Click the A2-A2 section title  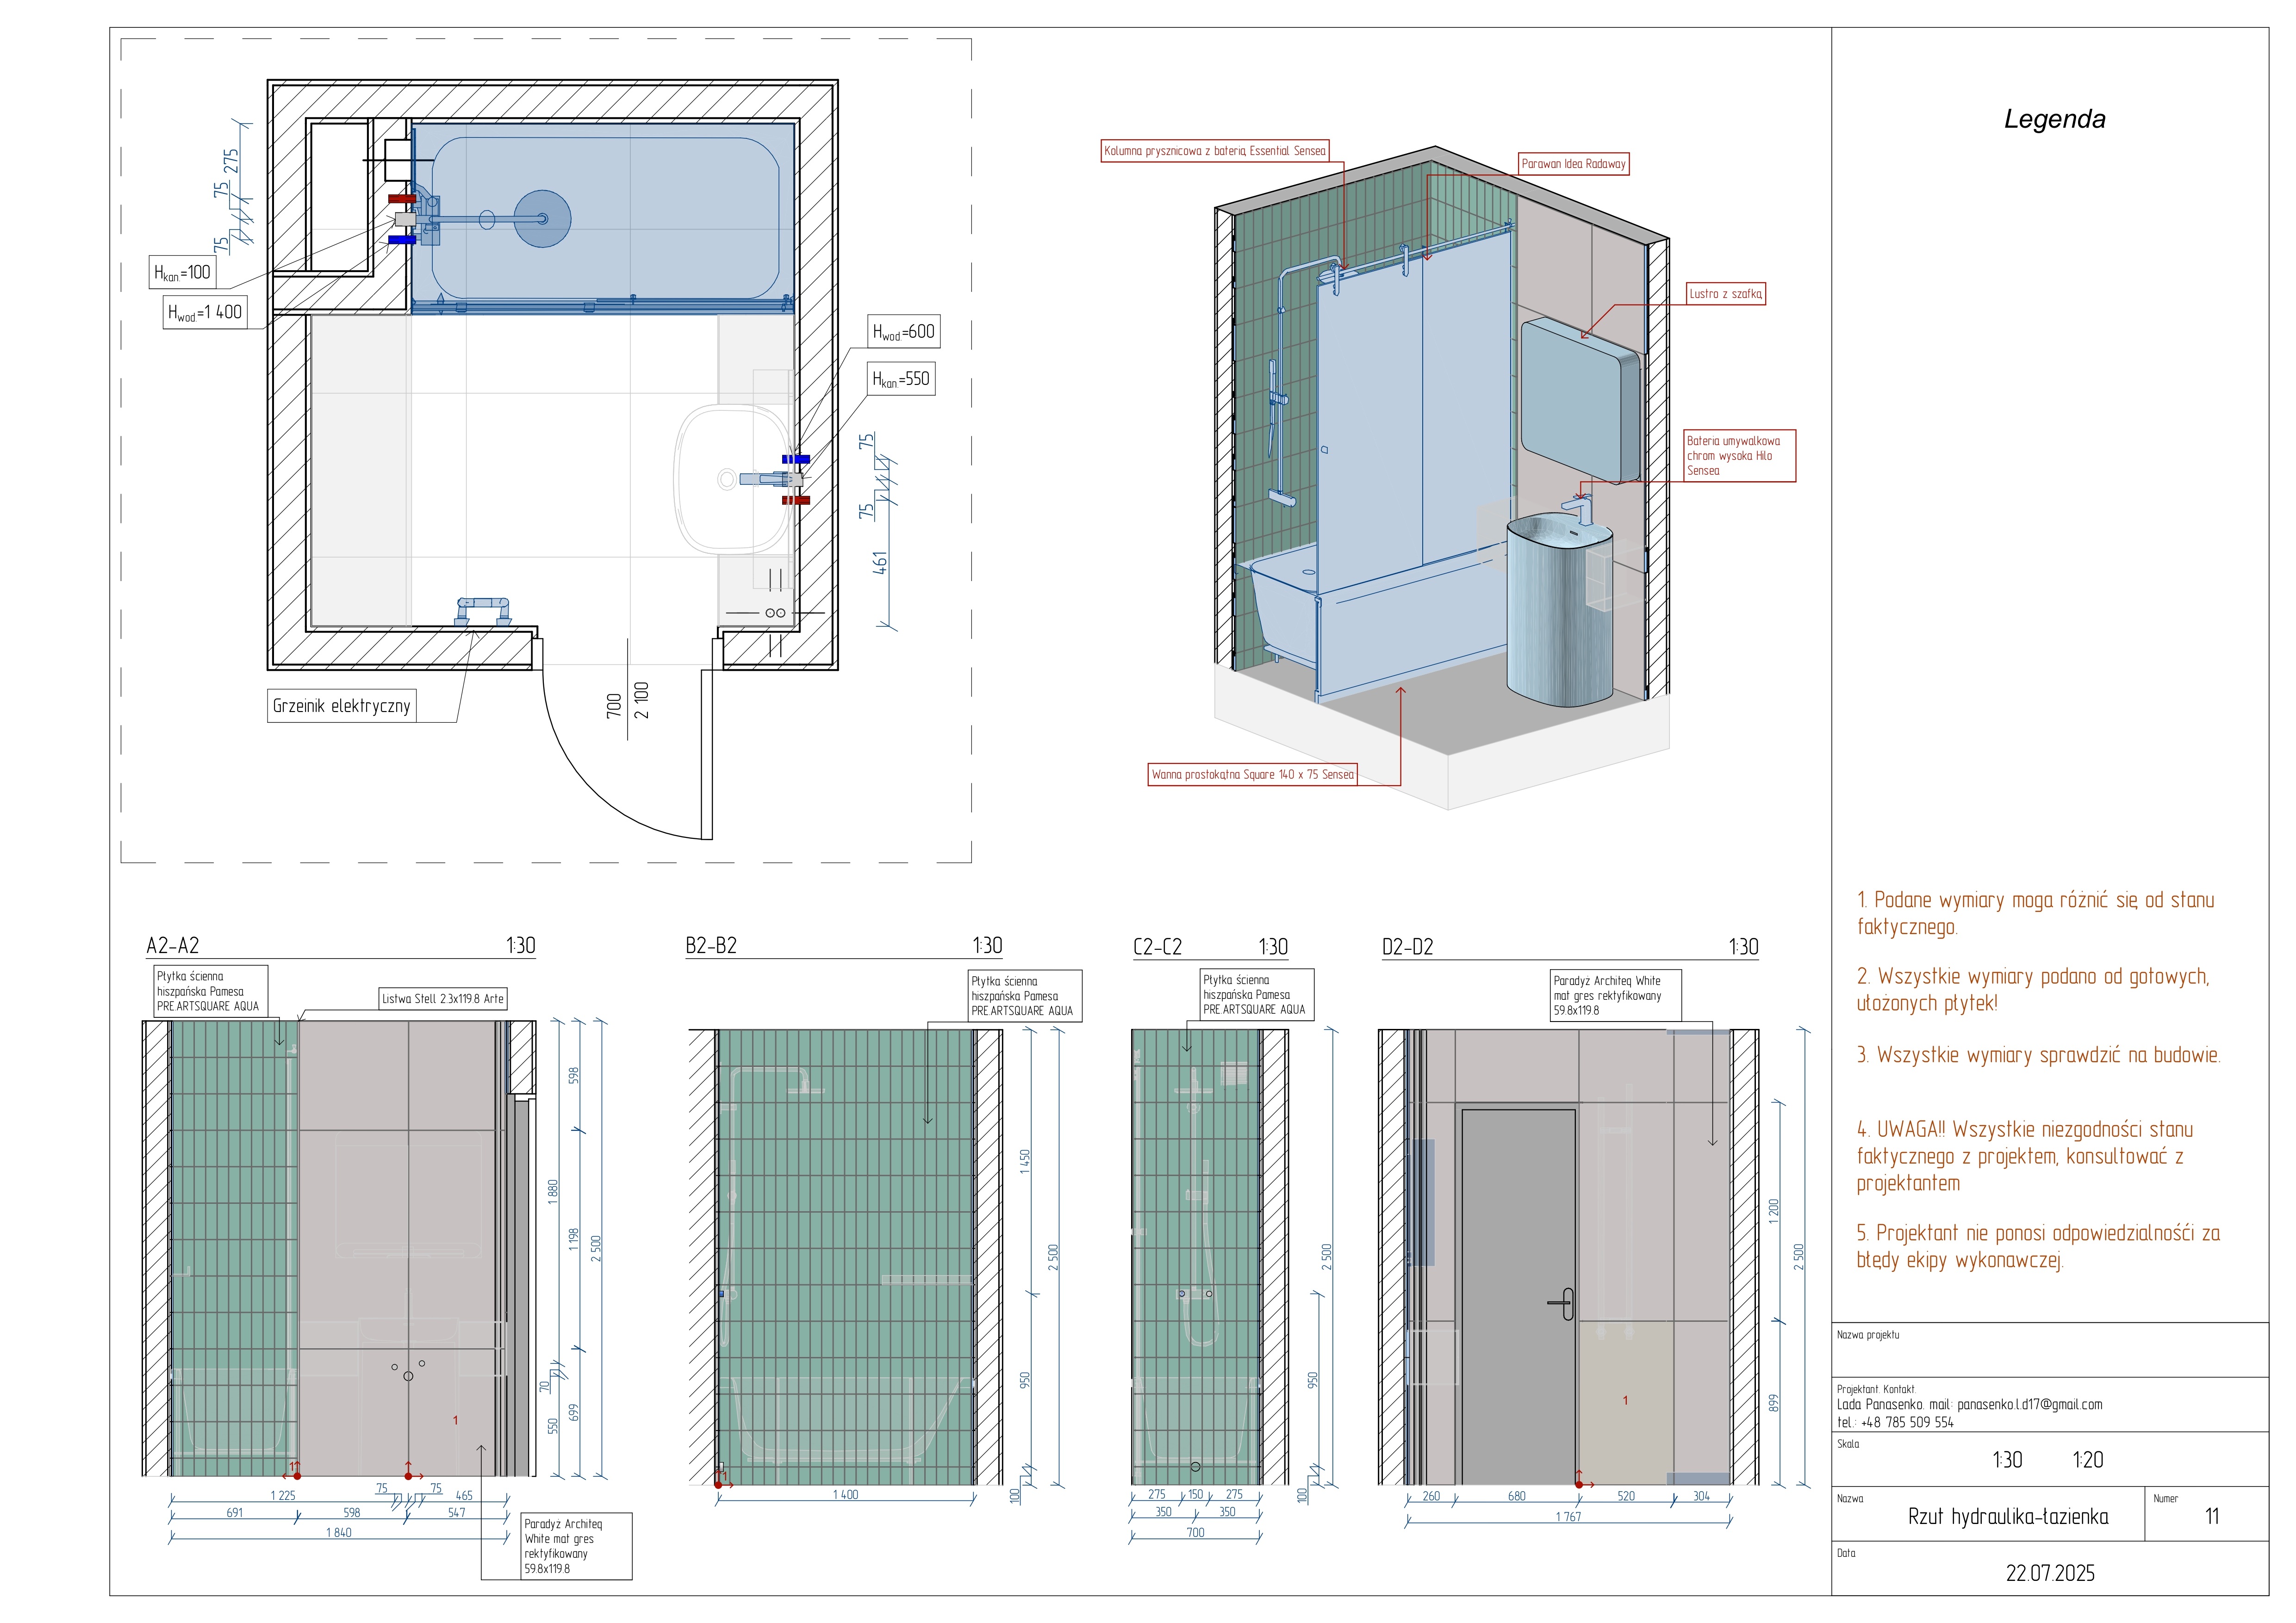click(173, 945)
